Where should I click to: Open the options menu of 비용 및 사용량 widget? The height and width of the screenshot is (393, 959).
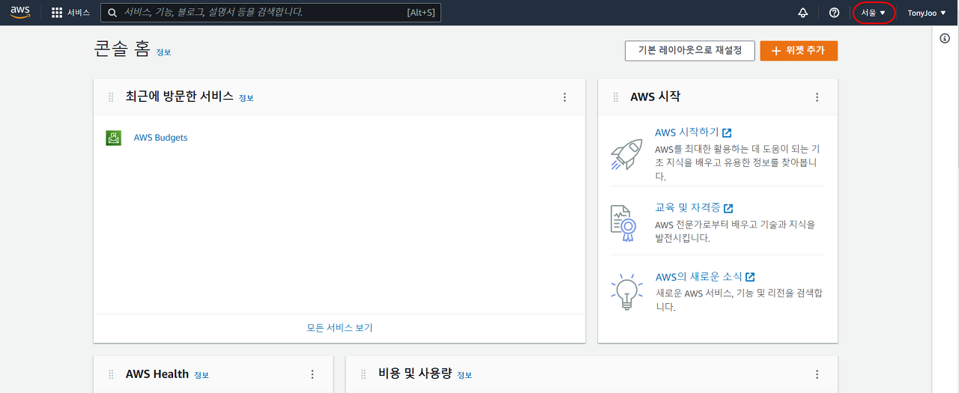point(817,374)
